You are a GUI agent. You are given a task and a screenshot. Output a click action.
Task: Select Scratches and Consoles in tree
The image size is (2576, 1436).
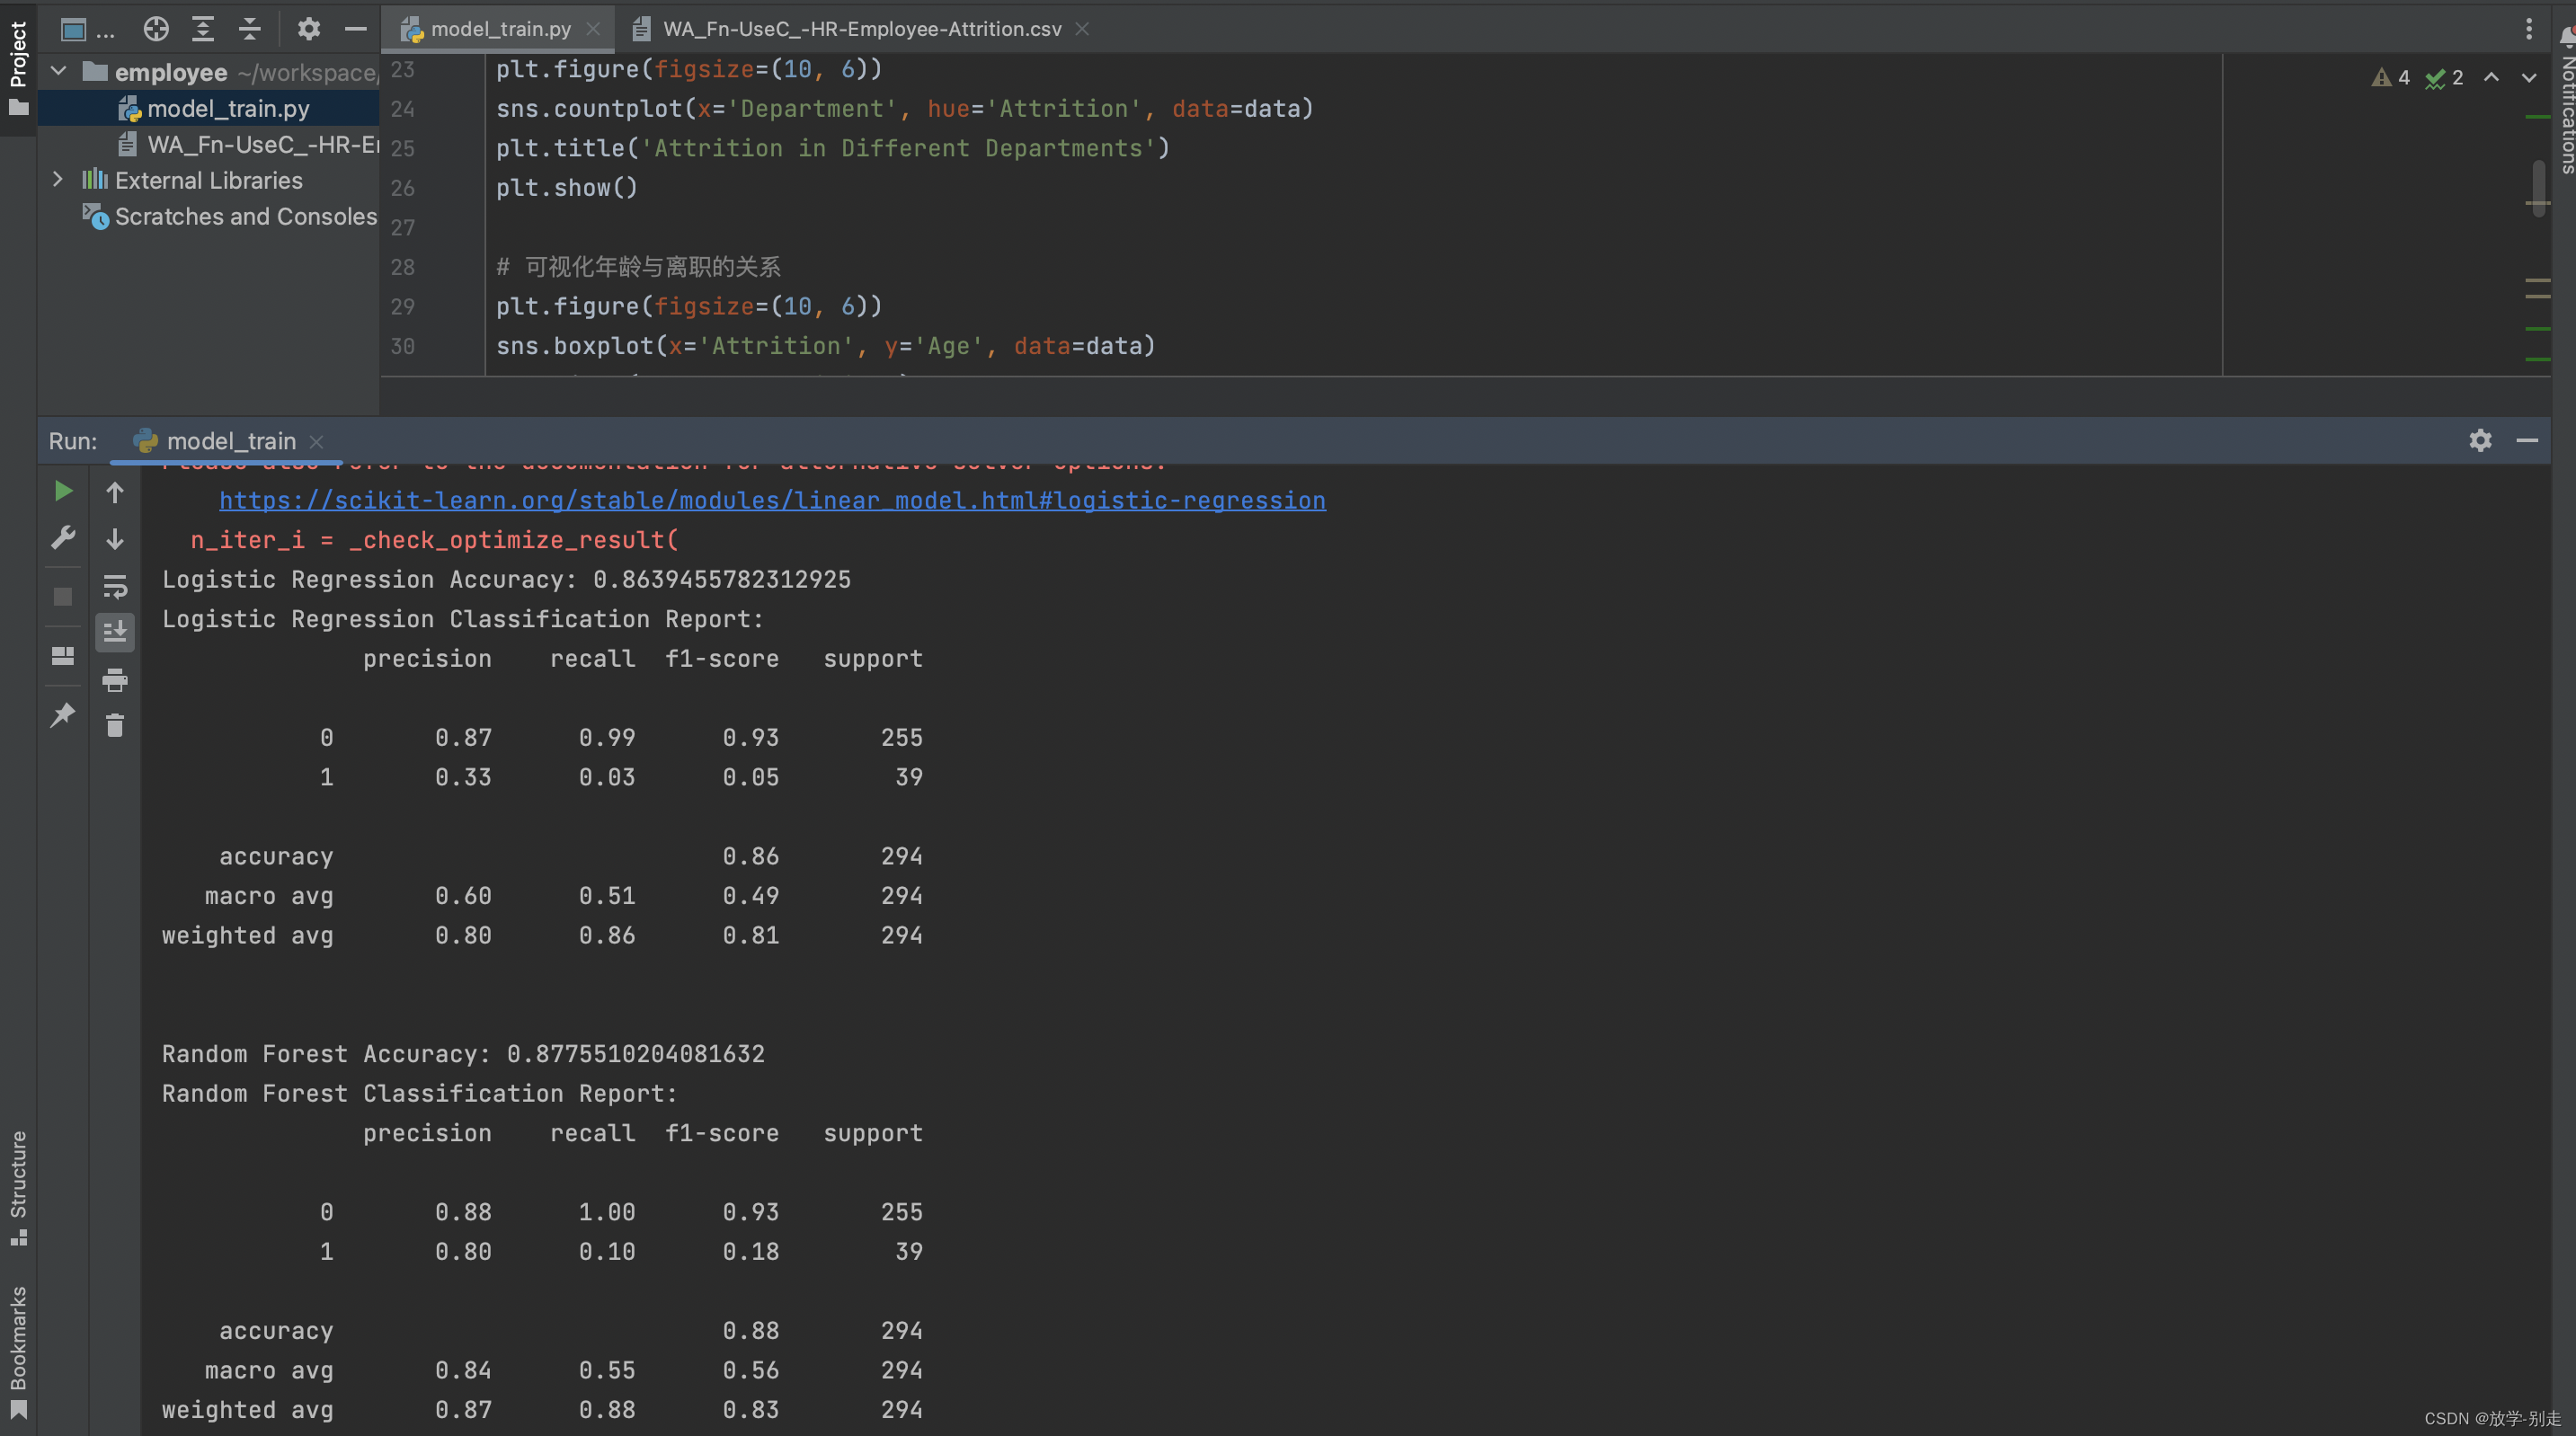point(245,216)
